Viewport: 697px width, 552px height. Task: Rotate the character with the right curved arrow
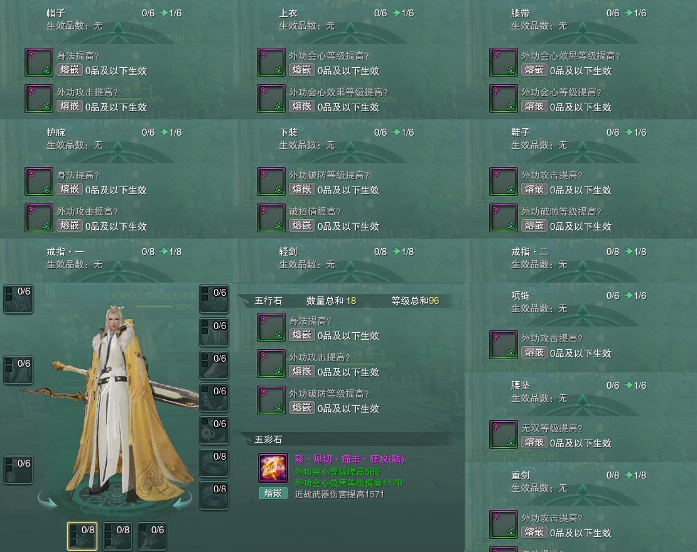tap(182, 501)
